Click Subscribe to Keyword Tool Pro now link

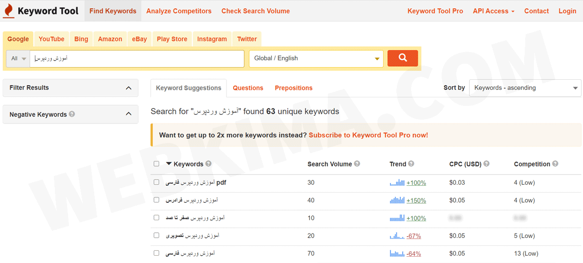(x=368, y=135)
